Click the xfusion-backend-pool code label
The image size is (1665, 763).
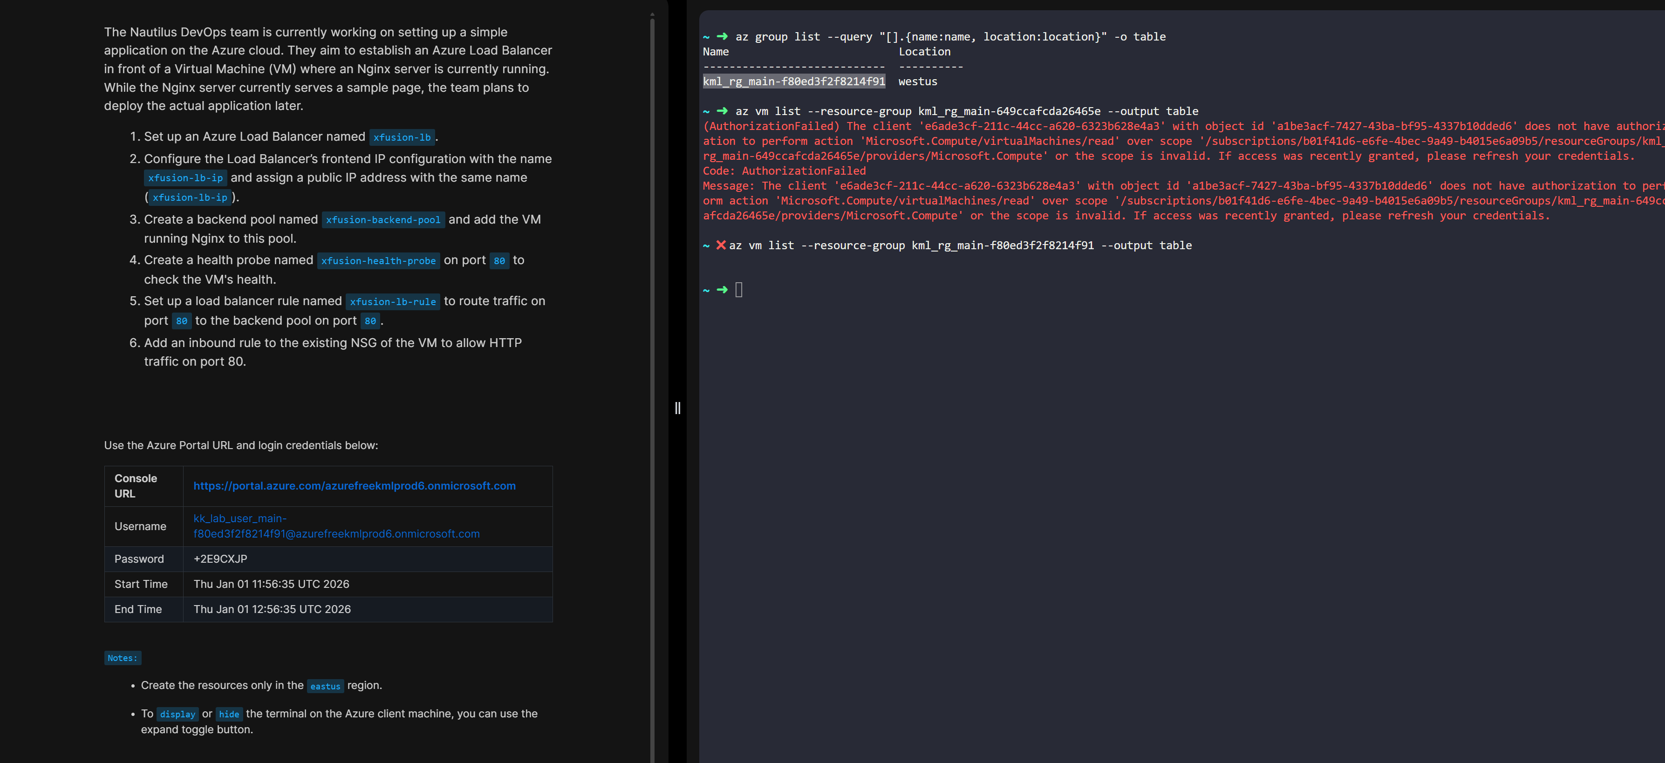[382, 220]
